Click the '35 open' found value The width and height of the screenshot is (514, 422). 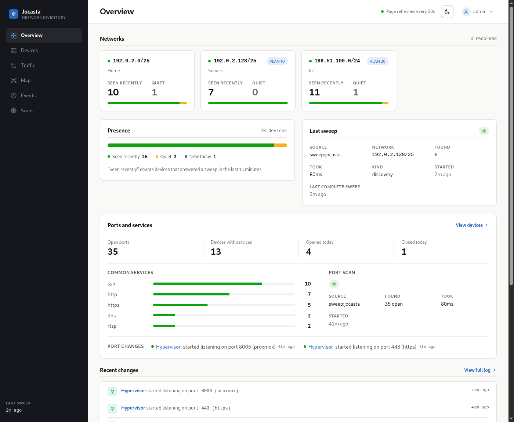(x=394, y=304)
